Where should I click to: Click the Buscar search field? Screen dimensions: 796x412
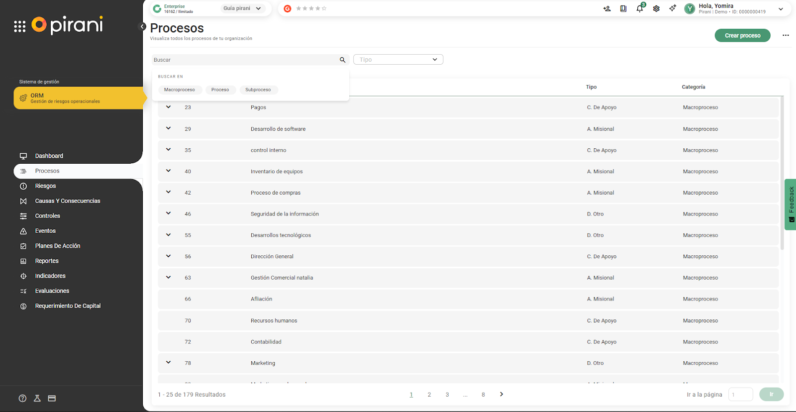[244, 60]
